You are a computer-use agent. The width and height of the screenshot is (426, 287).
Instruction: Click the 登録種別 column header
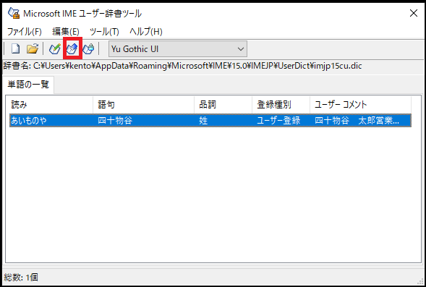tap(281, 105)
